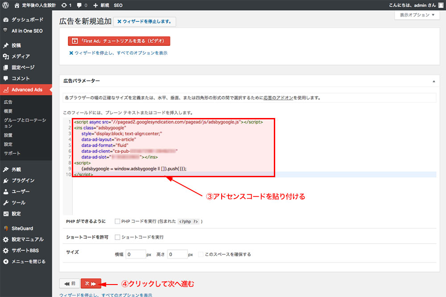446x297 pixels.
Task: Click the bottom ウィザードを停止し、すべてのオプションを表示 link
Action: tap(106, 295)
